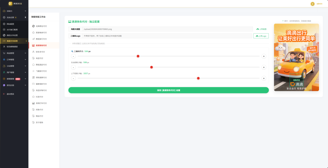Viewport: 328px width, 168px height.
Task: Collapse the 系统设置 menu arrow
Action: (x=25, y=17)
